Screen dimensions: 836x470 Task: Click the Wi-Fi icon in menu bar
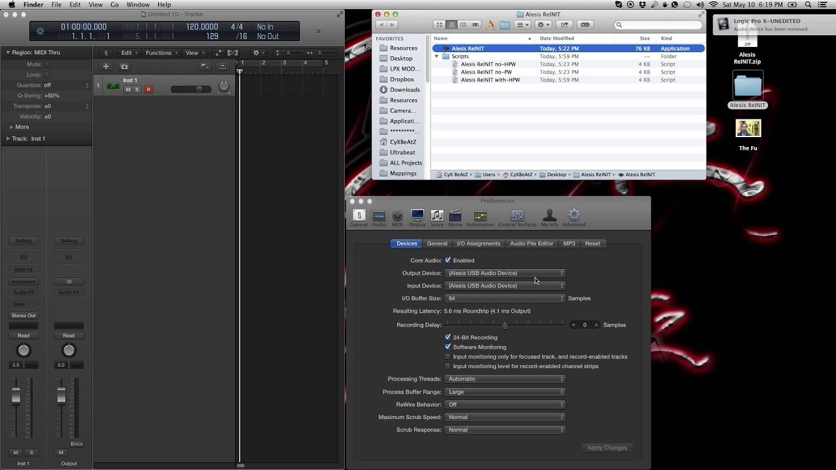[x=713, y=5]
